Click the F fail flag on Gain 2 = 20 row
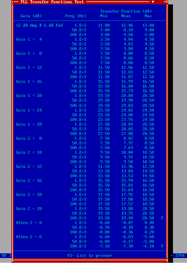187x263 pixels. pos(162,218)
